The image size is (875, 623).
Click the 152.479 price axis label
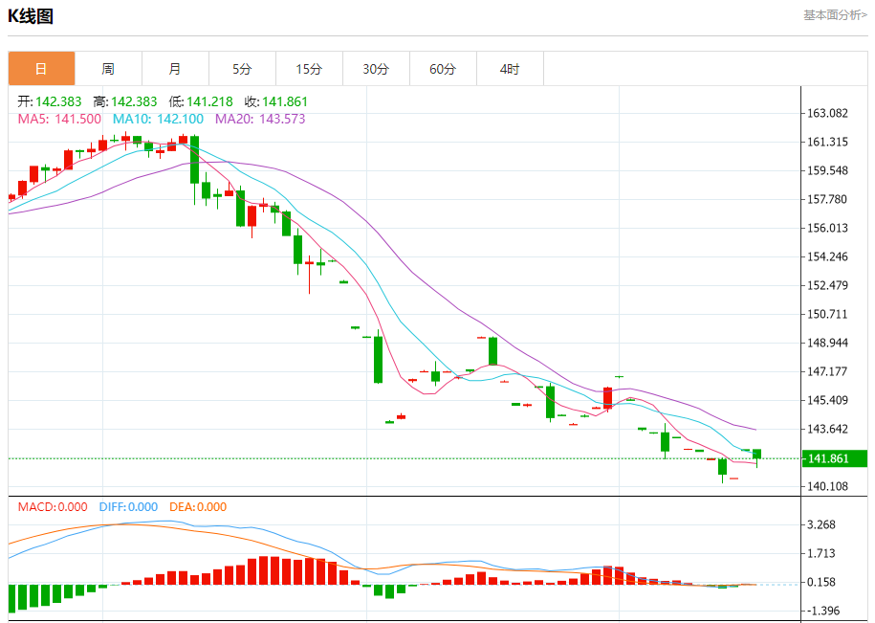point(827,285)
